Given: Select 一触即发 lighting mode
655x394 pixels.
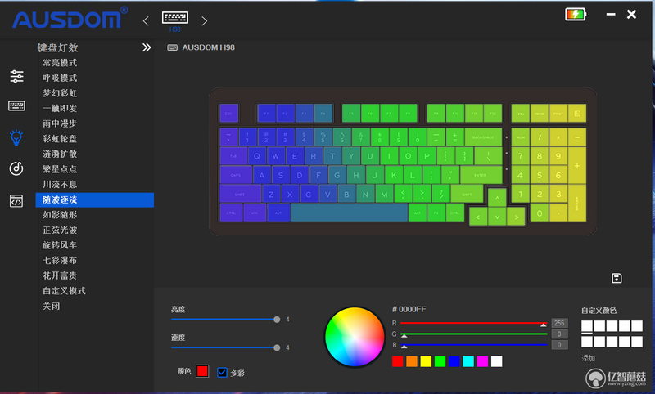Looking at the screenshot, I should tap(60, 109).
